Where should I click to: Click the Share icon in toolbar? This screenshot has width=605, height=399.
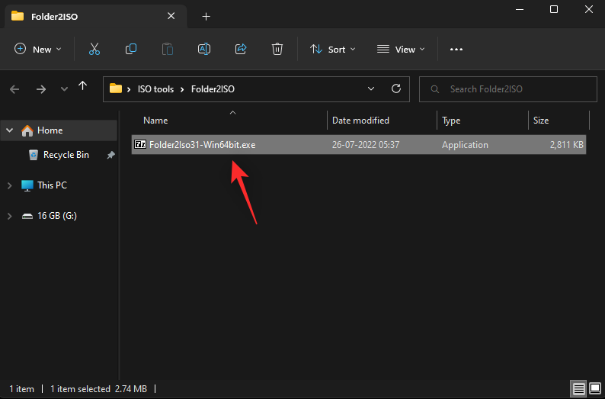pos(241,49)
